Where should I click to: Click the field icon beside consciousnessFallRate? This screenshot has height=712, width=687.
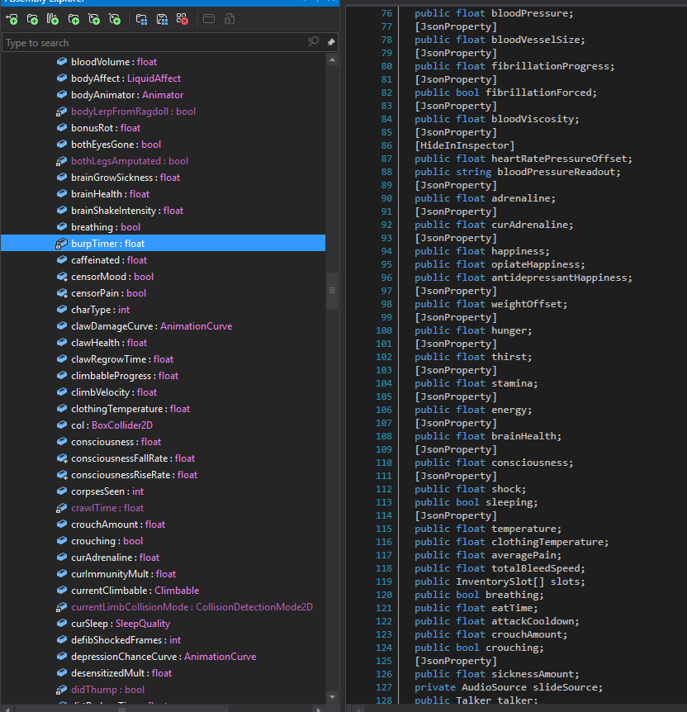[x=62, y=458]
